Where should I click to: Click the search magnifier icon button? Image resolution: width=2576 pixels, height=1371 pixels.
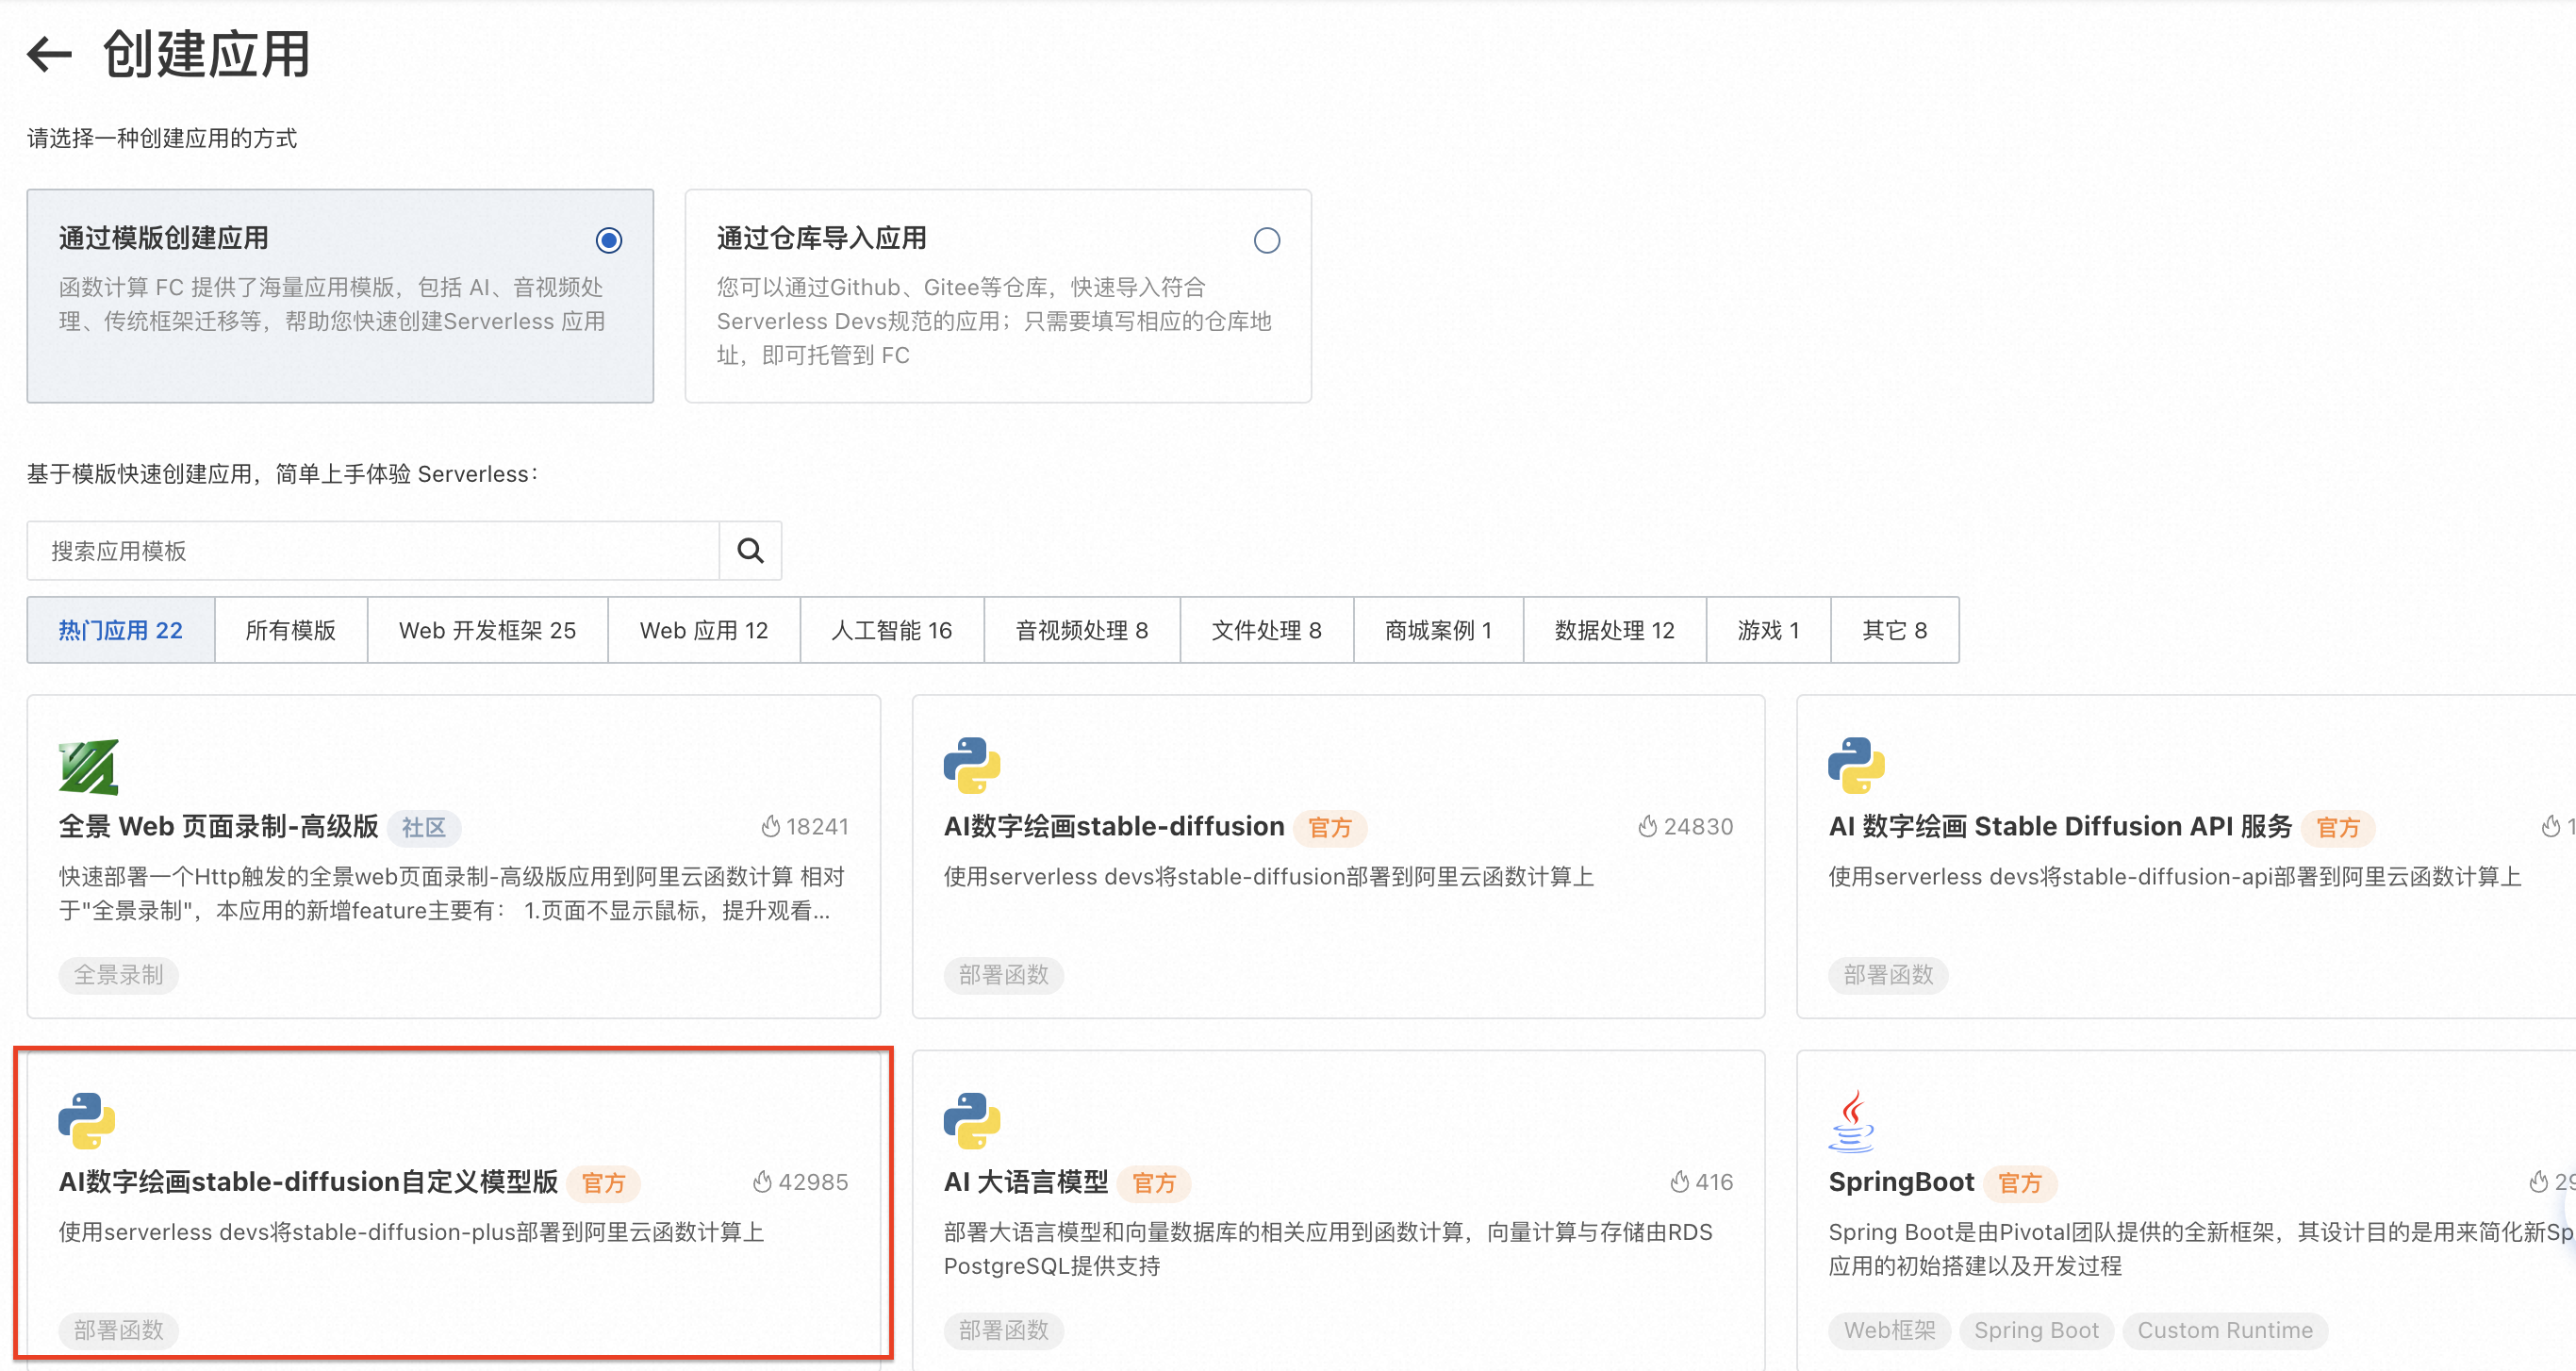point(750,550)
